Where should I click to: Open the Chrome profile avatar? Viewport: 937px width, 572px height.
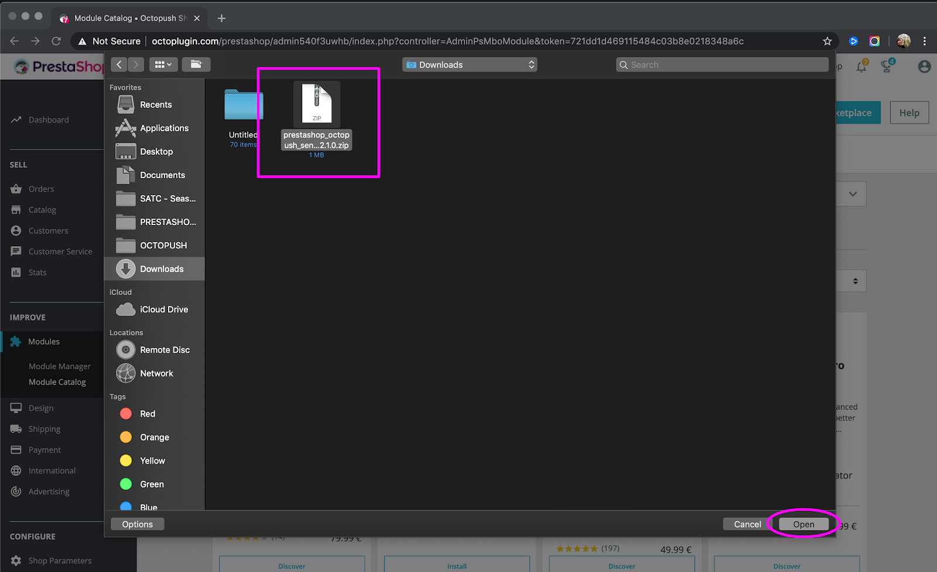[904, 41]
